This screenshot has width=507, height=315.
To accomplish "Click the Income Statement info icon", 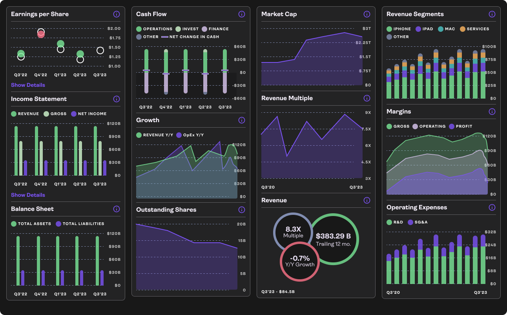I will [x=117, y=99].
